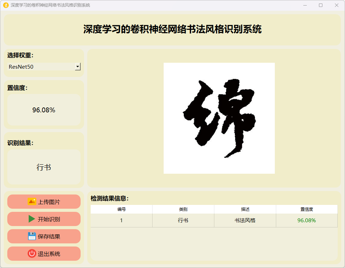Click the green play triangle icon
Viewport: 345px width, 268px height.
click(32, 219)
